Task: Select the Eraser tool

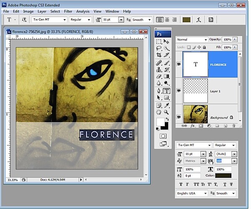Action: click(x=159, y=76)
